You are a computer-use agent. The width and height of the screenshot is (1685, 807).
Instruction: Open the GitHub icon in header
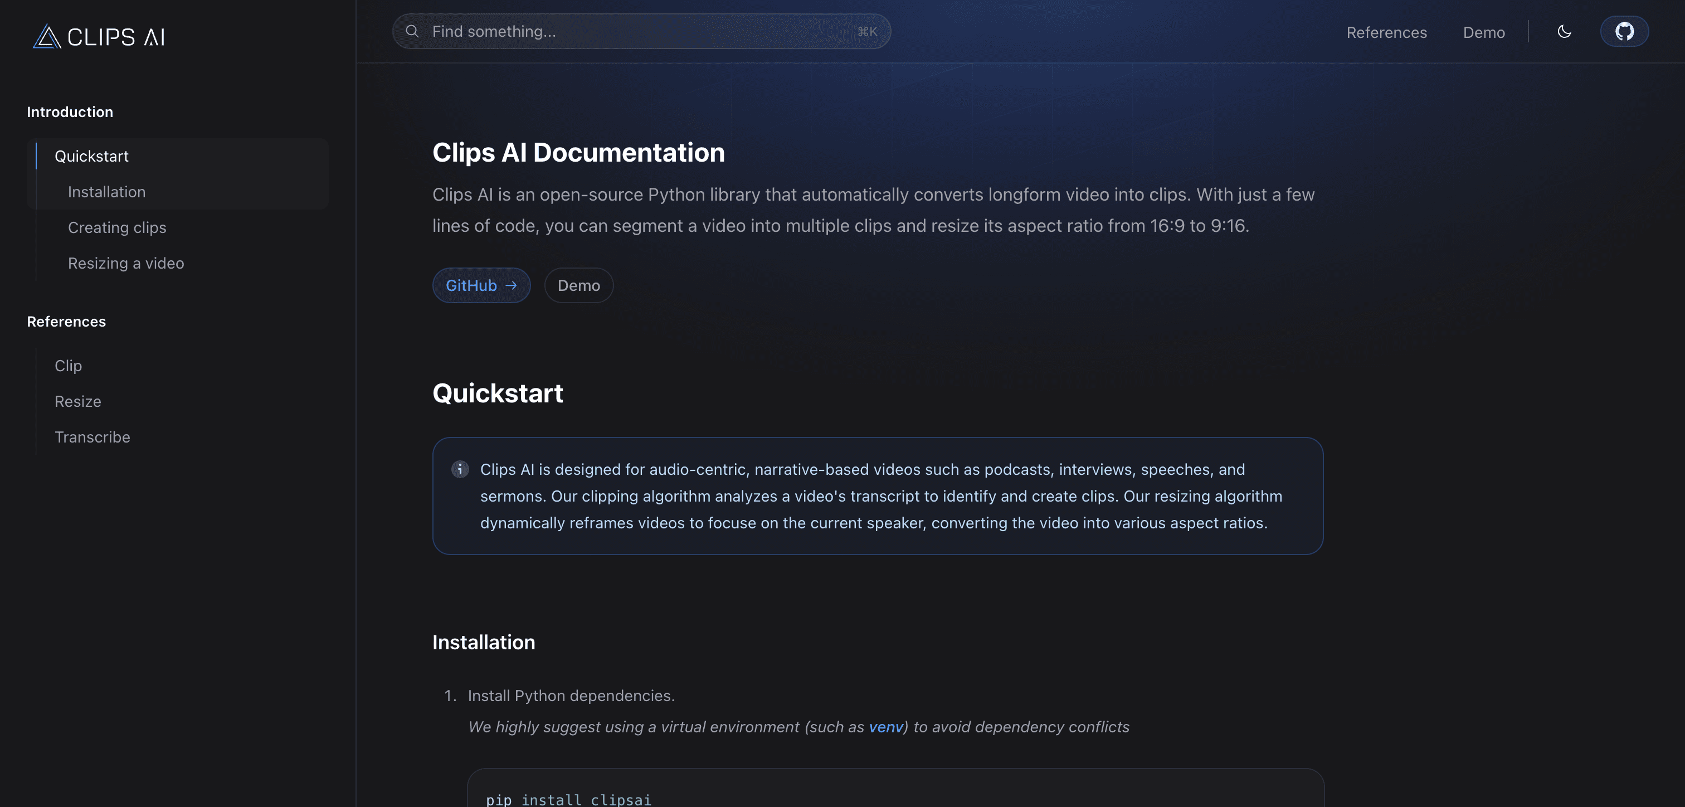1624,31
